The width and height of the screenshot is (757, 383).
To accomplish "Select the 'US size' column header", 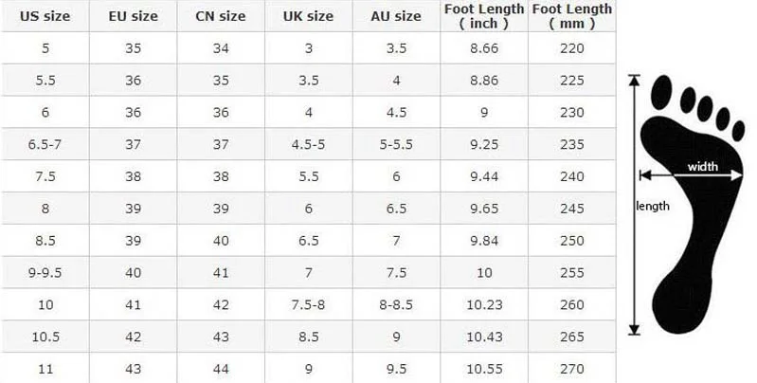I will click(x=45, y=16).
